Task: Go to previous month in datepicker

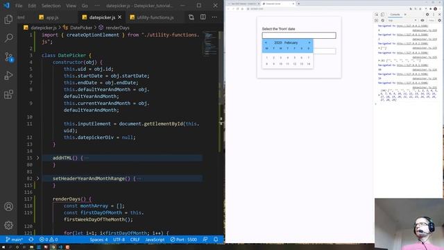Action: (x=266, y=42)
